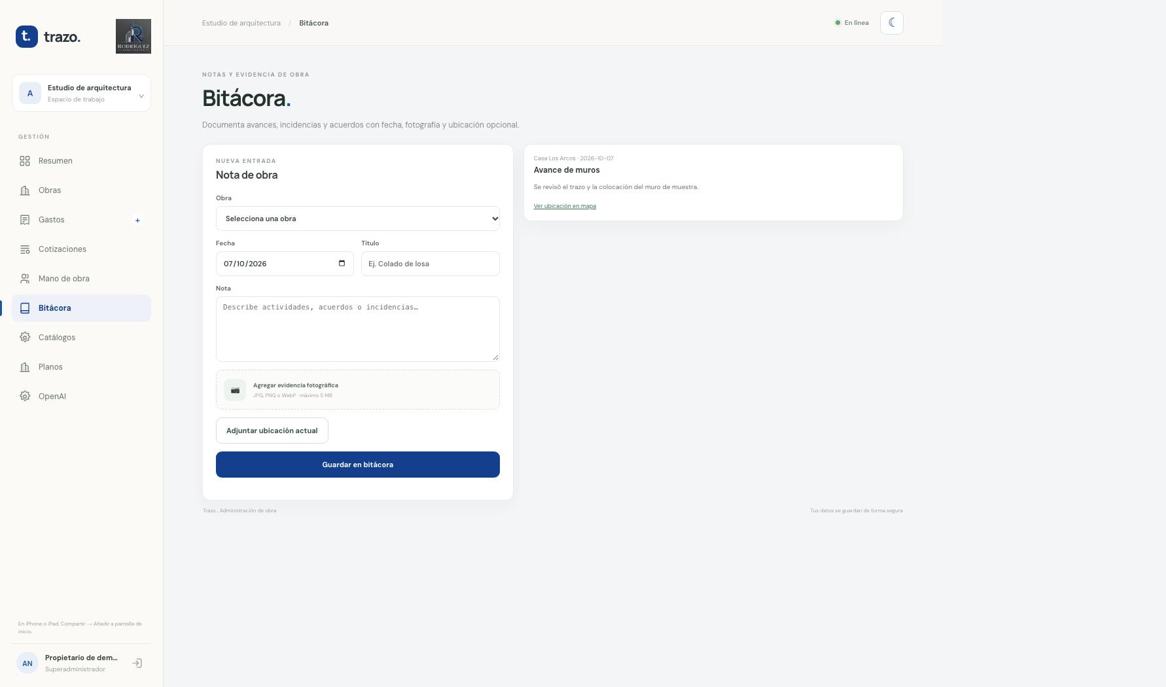Open the Catálogos menu item
Image resolution: width=1166 pixels, height=687 pixels.
point(81,338)
